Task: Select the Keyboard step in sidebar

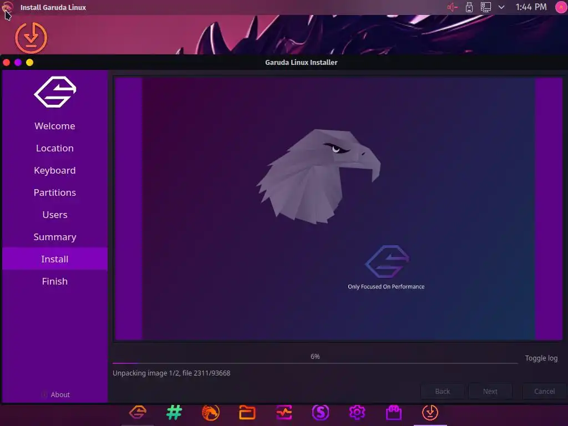Action: (55, 170)
